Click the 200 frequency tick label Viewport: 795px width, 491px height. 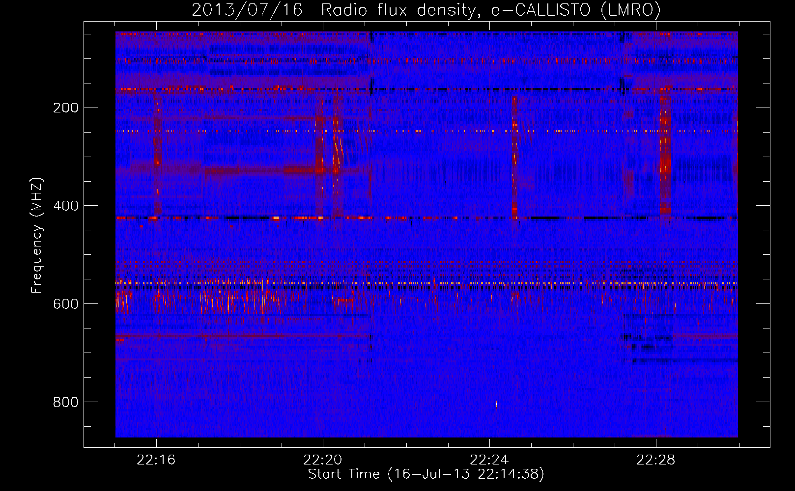[x=66, y=108]
